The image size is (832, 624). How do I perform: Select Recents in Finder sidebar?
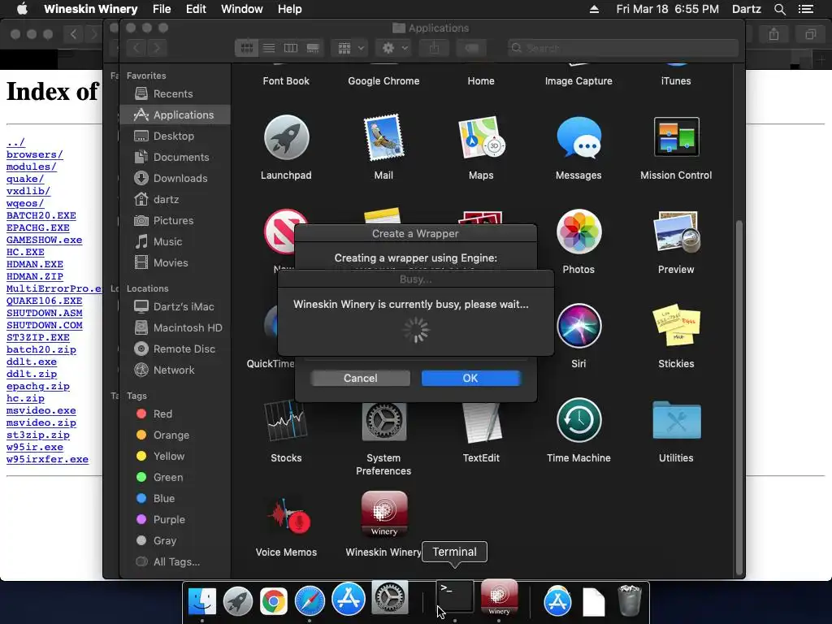coord(175,94)
